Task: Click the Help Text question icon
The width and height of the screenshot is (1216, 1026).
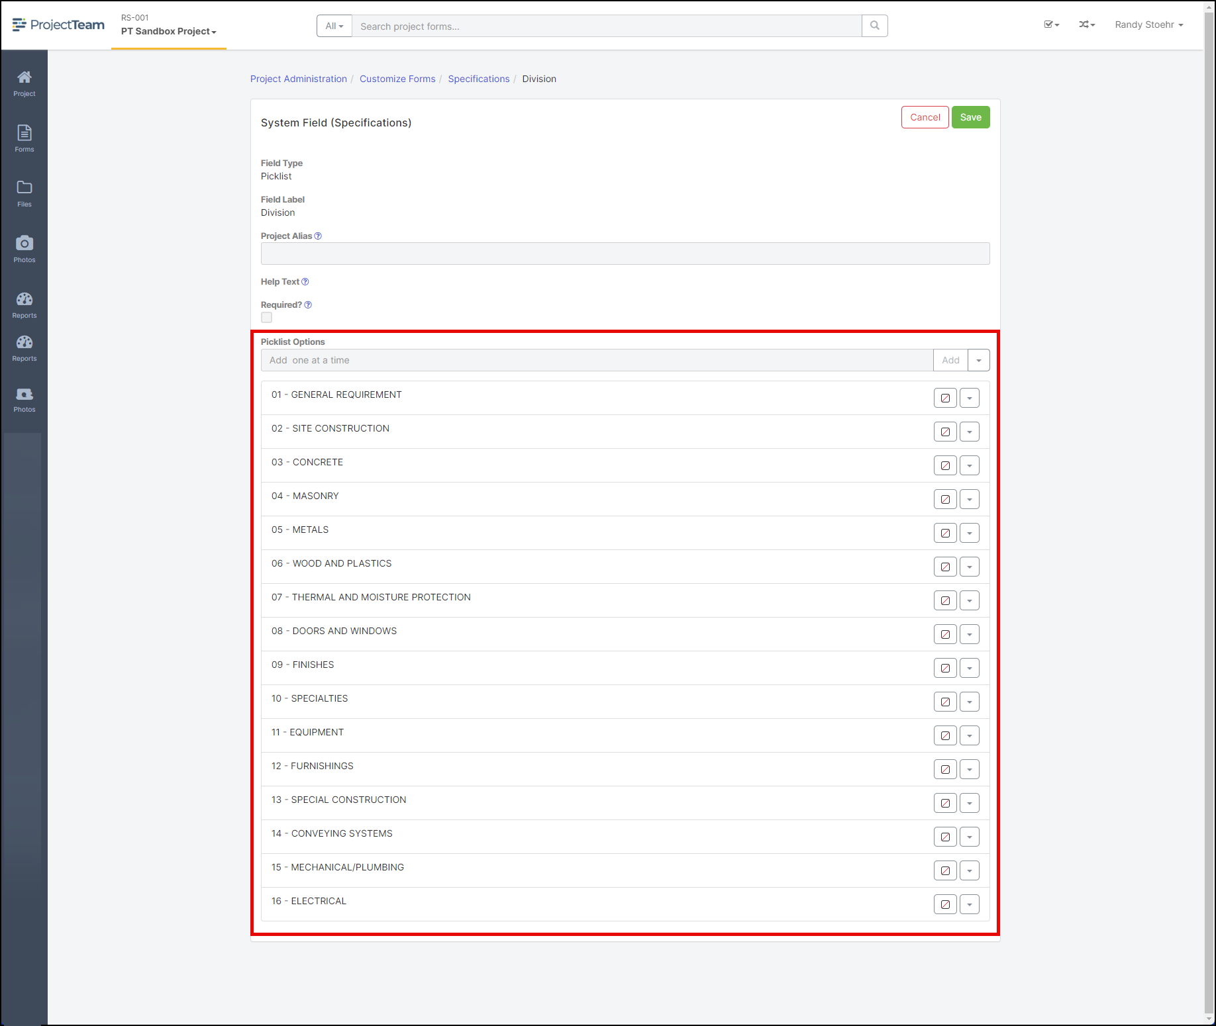Action: click(305, 282)
